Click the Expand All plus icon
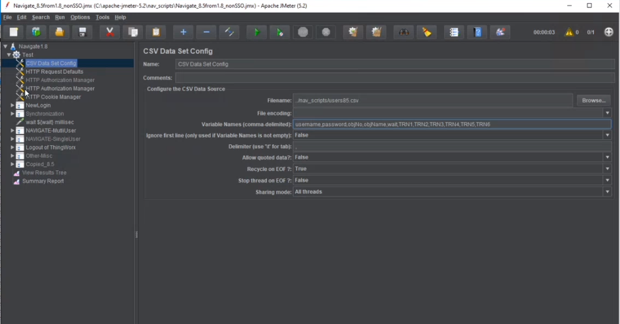The image size is (620, 324). coord(183,32)
